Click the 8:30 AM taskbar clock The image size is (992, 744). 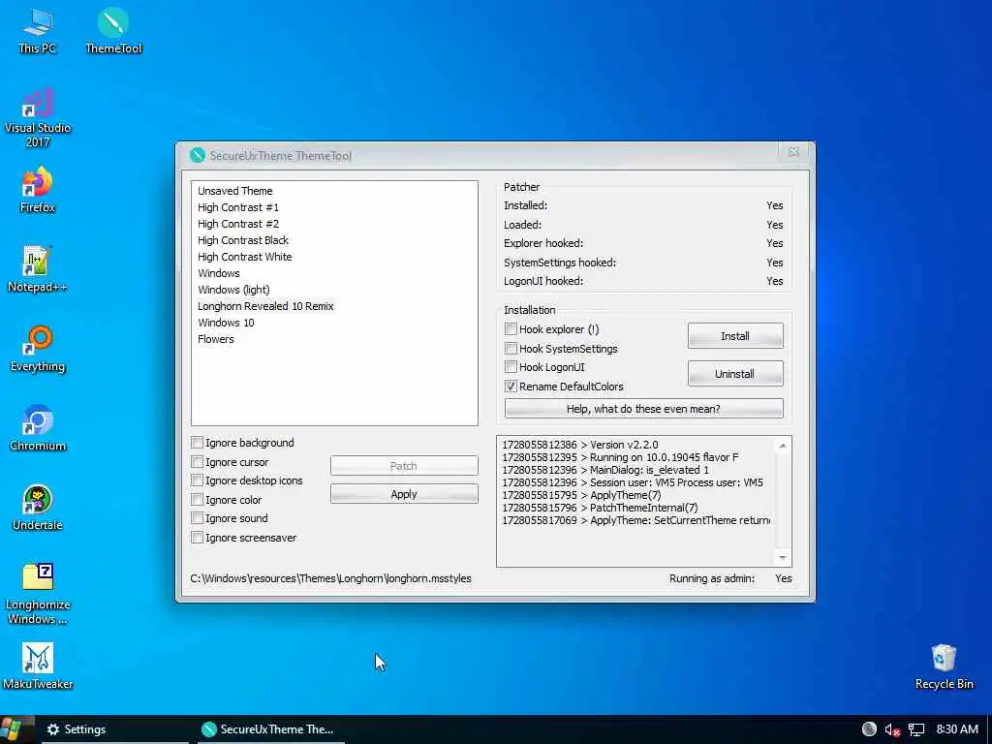coord(957,729)
